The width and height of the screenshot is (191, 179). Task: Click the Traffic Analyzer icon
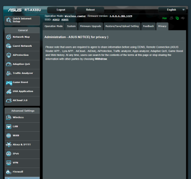[x=9, y=73]
